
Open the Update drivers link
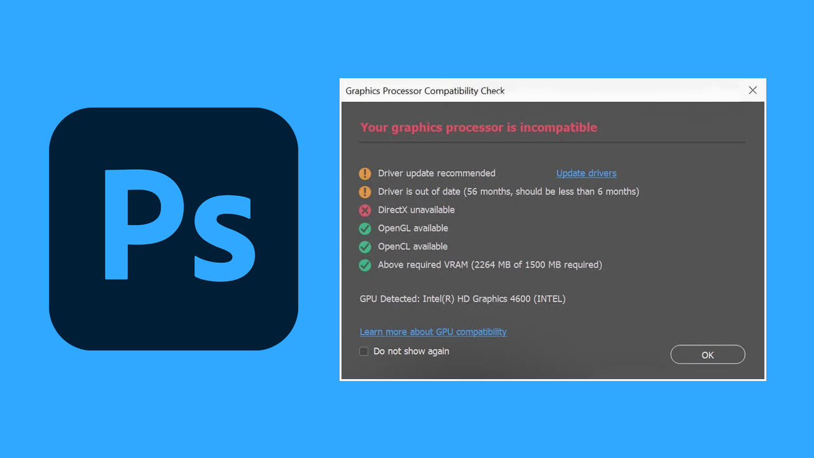(x=586, y=173)
